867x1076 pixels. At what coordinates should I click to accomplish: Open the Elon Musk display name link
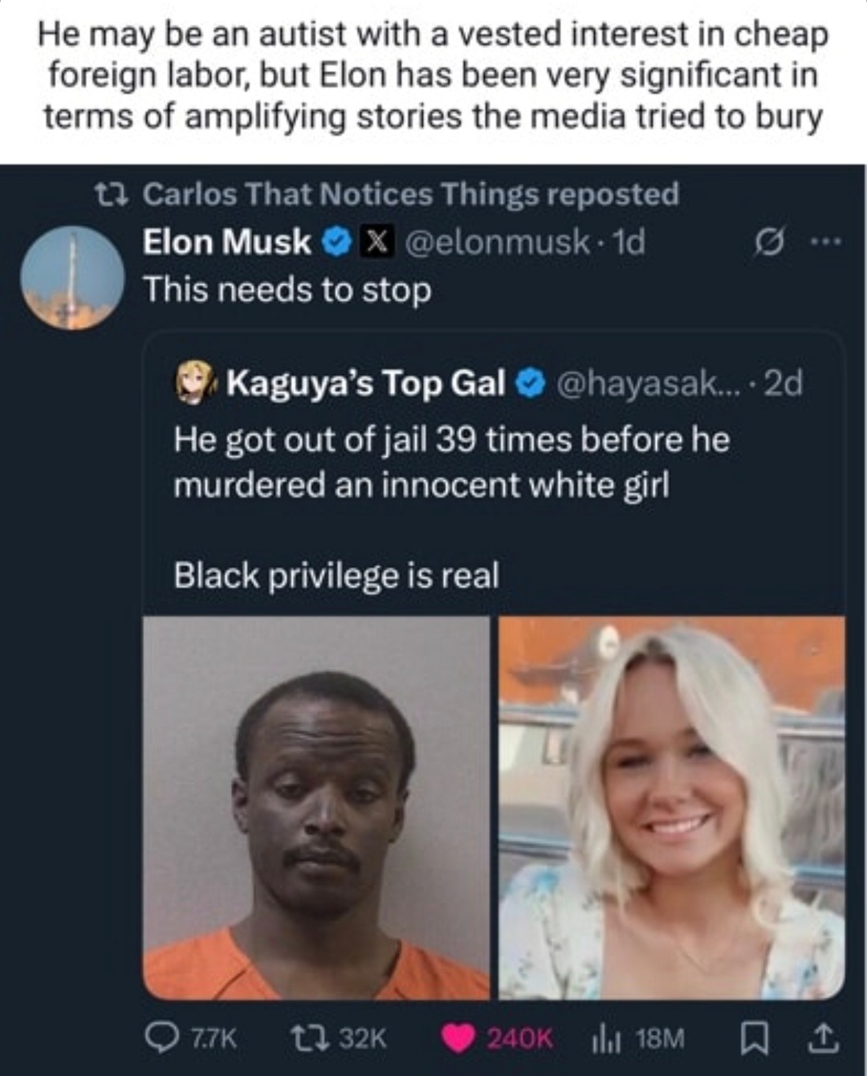click(226, 242)
